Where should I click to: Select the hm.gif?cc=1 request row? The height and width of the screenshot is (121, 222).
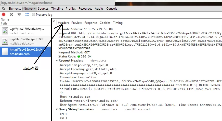25,52
